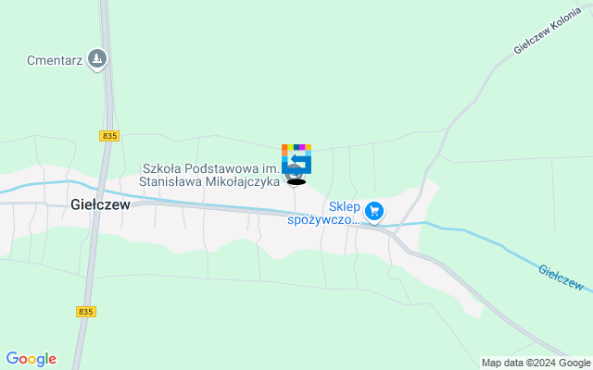Click the magenta square on marker top

click(302, 147)
